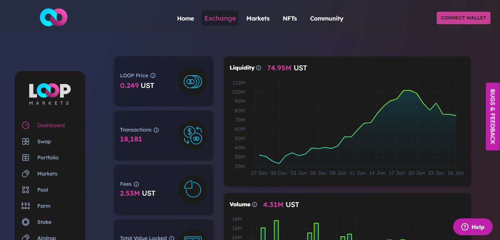Go to Home in top navigation
The width and height of the screenshot is (500, 240).
click(186, 18)
